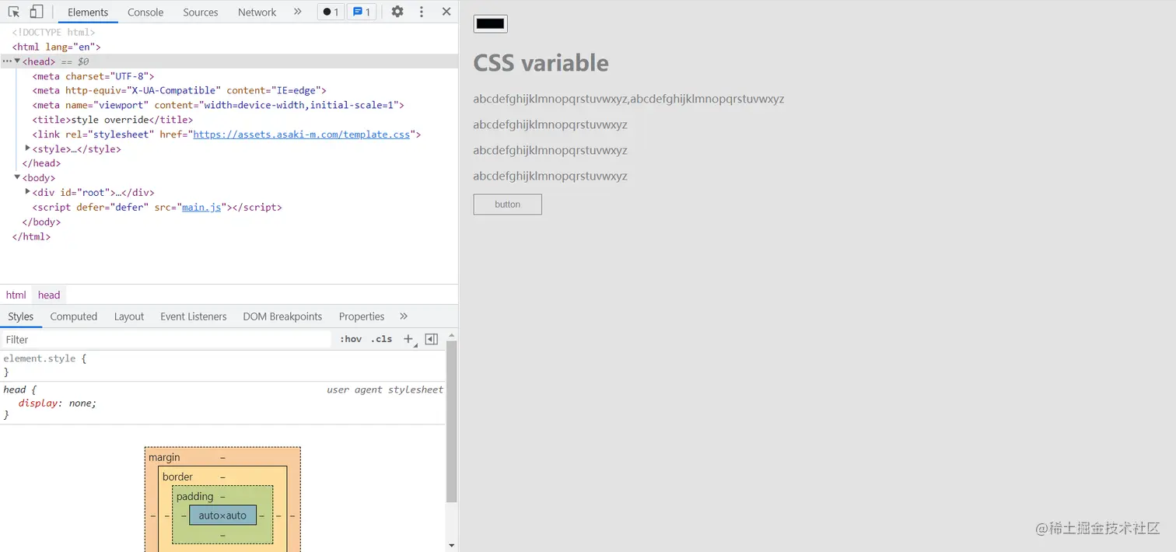Select the title style override line
Screen dimensions: 1176x552
pyautogui.click(x=113, y=120)
